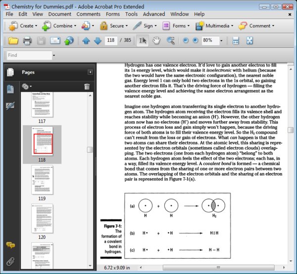Open the Advanced menu

coord(153,14)
